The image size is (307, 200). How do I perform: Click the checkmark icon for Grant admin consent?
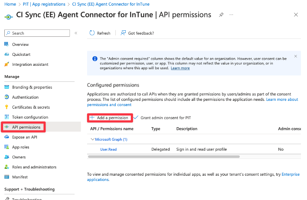(136, 117)
